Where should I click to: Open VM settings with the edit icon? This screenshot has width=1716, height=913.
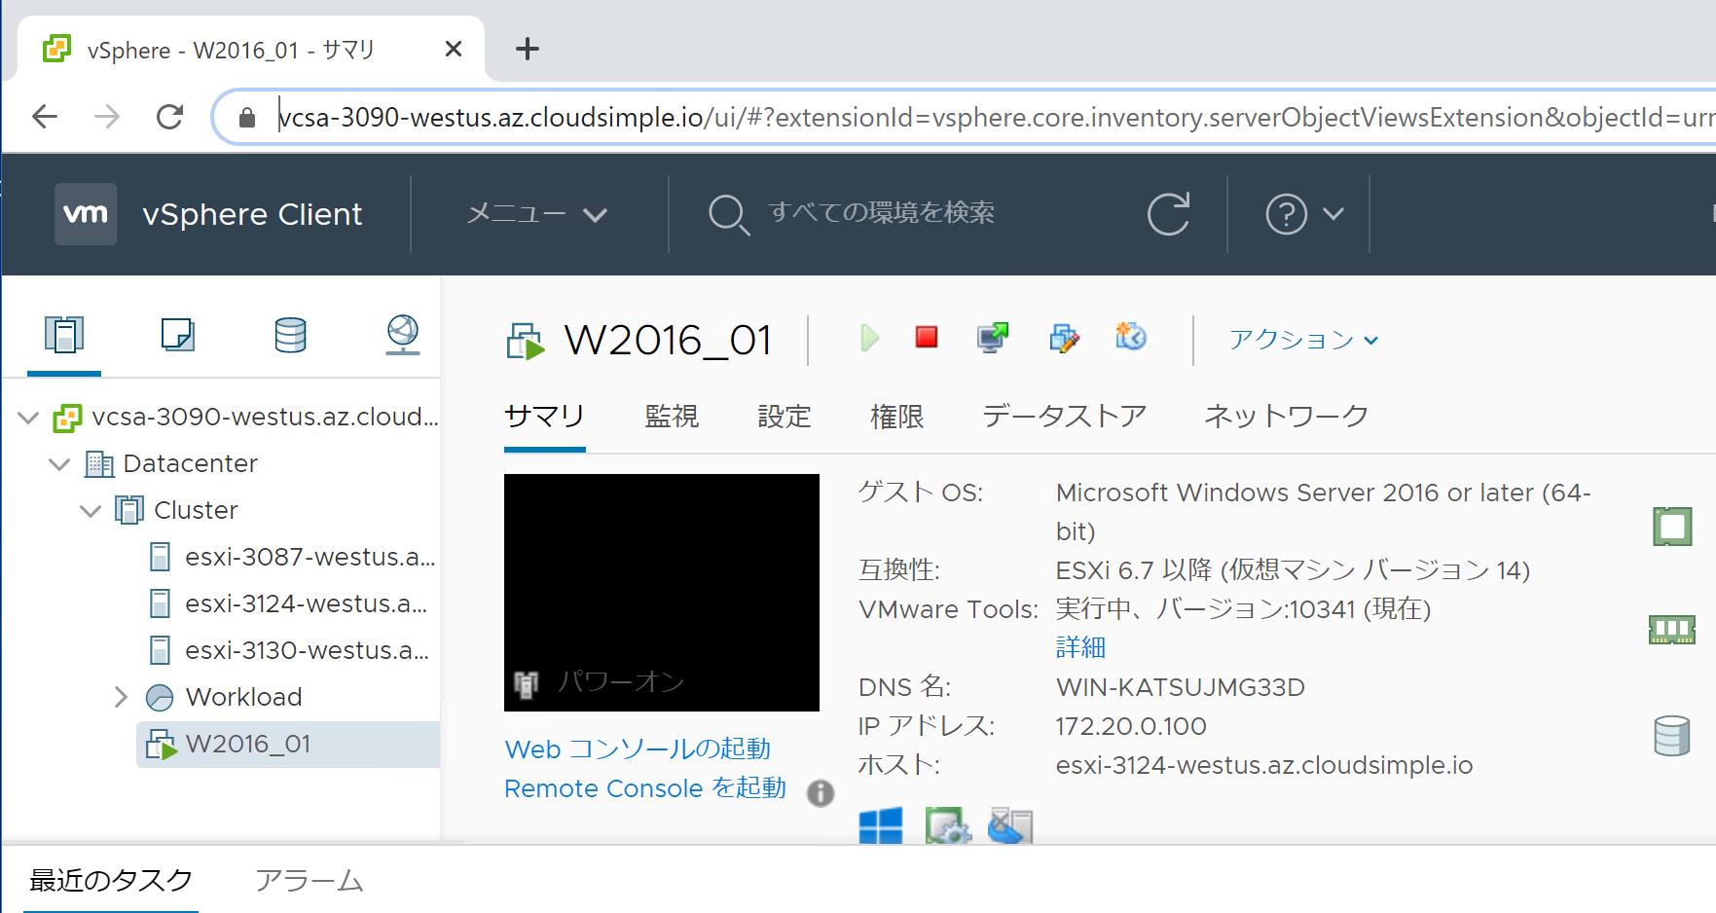point(1065,338)
